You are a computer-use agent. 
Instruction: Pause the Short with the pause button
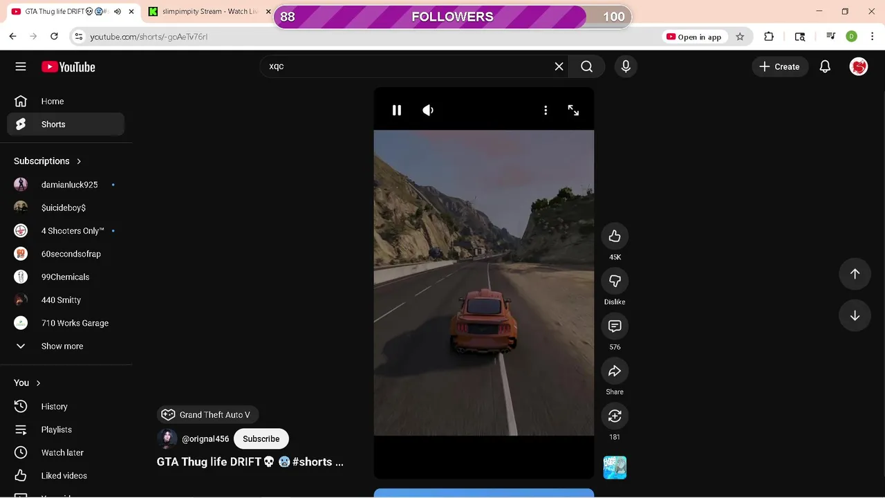397,110
